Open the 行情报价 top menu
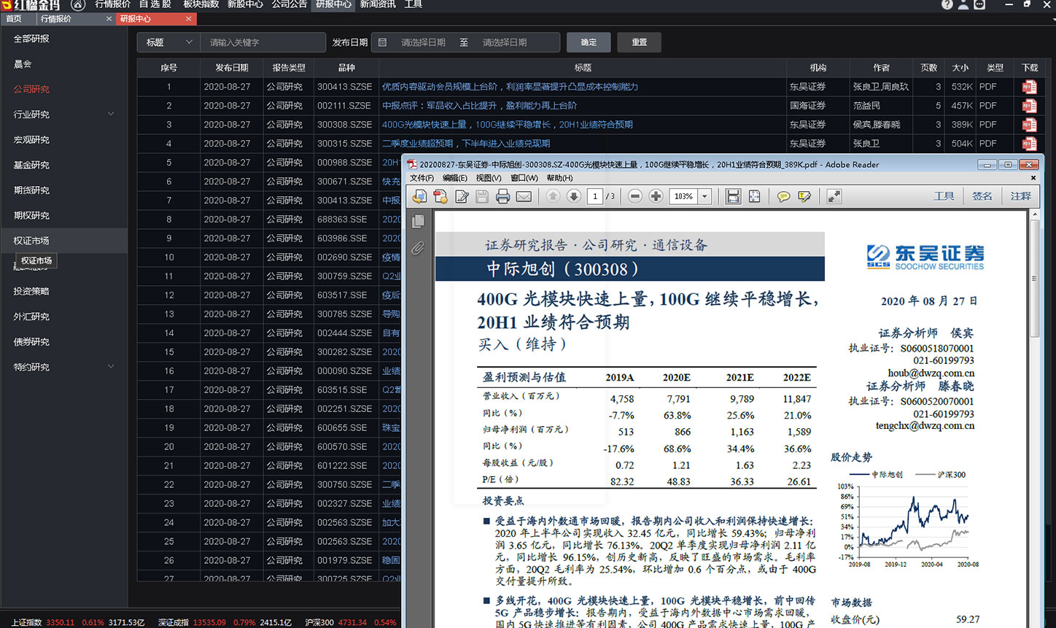This screenshot has width=1056, height=628. click(x=113, y=4)
